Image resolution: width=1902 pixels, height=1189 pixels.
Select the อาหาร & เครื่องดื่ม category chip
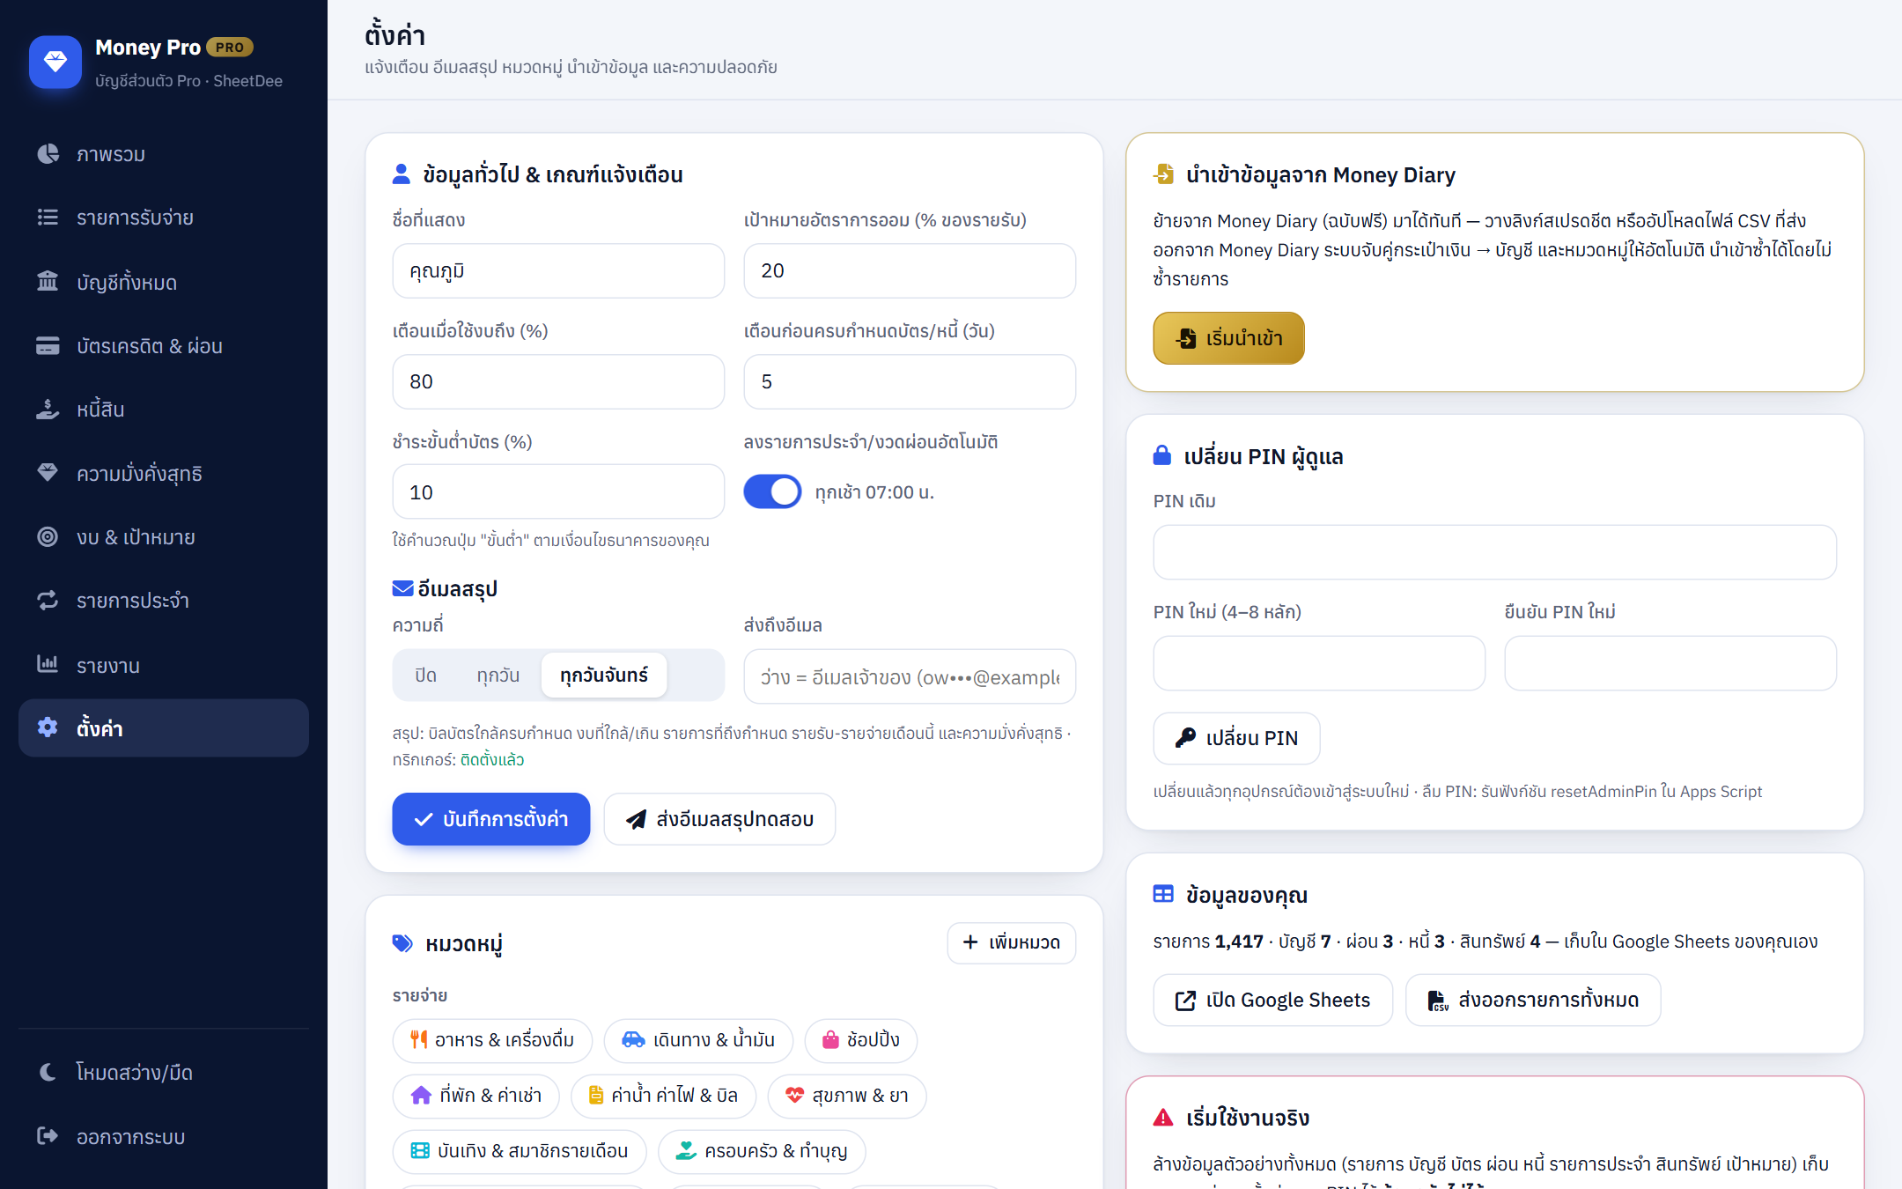point(492,1040)
